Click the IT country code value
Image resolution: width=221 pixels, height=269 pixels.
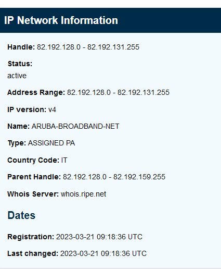pyautogui.click(x=64, y=160)
